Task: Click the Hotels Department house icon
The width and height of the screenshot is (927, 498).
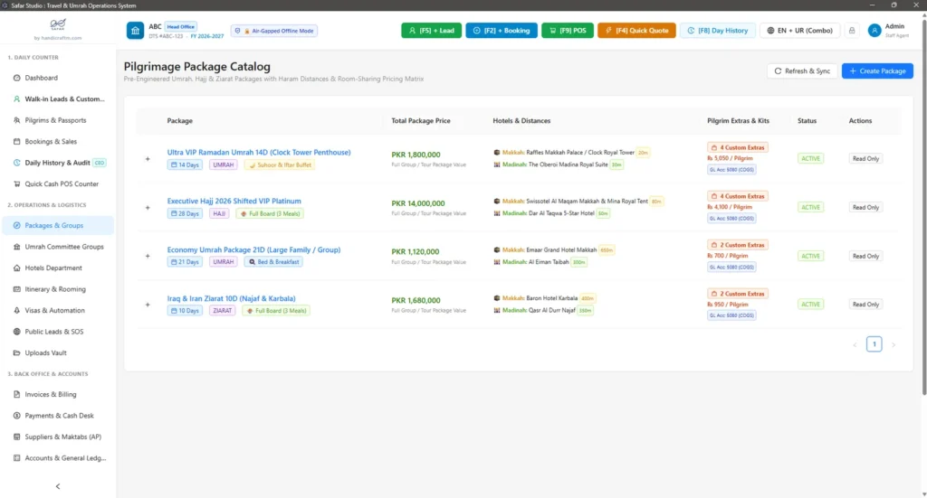Action: pyautogui.click(x=16, y=268)
